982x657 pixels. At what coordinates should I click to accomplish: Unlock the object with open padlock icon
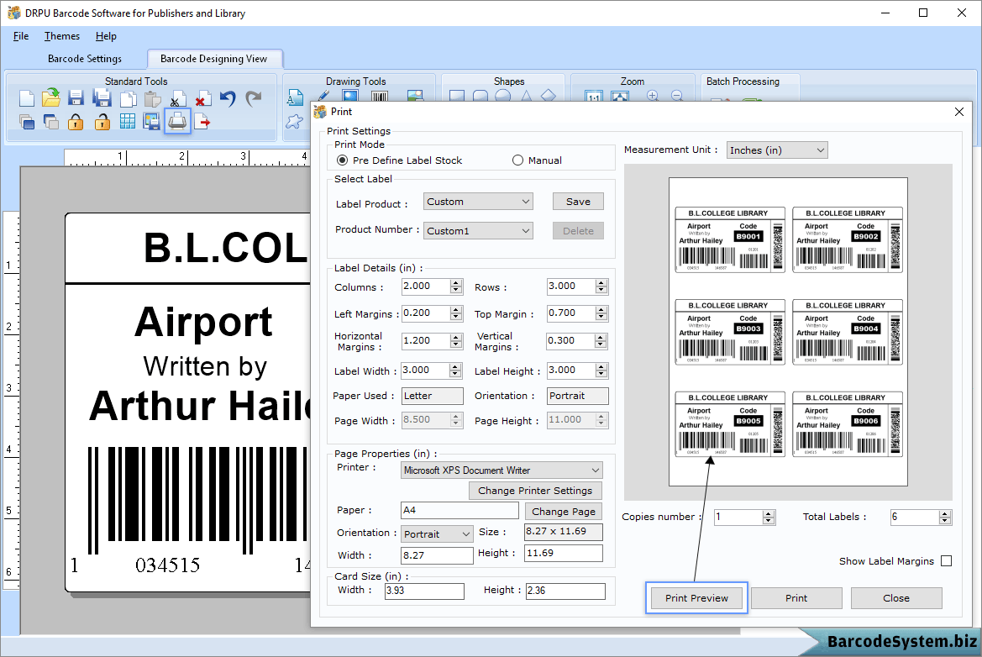[102, 122]
